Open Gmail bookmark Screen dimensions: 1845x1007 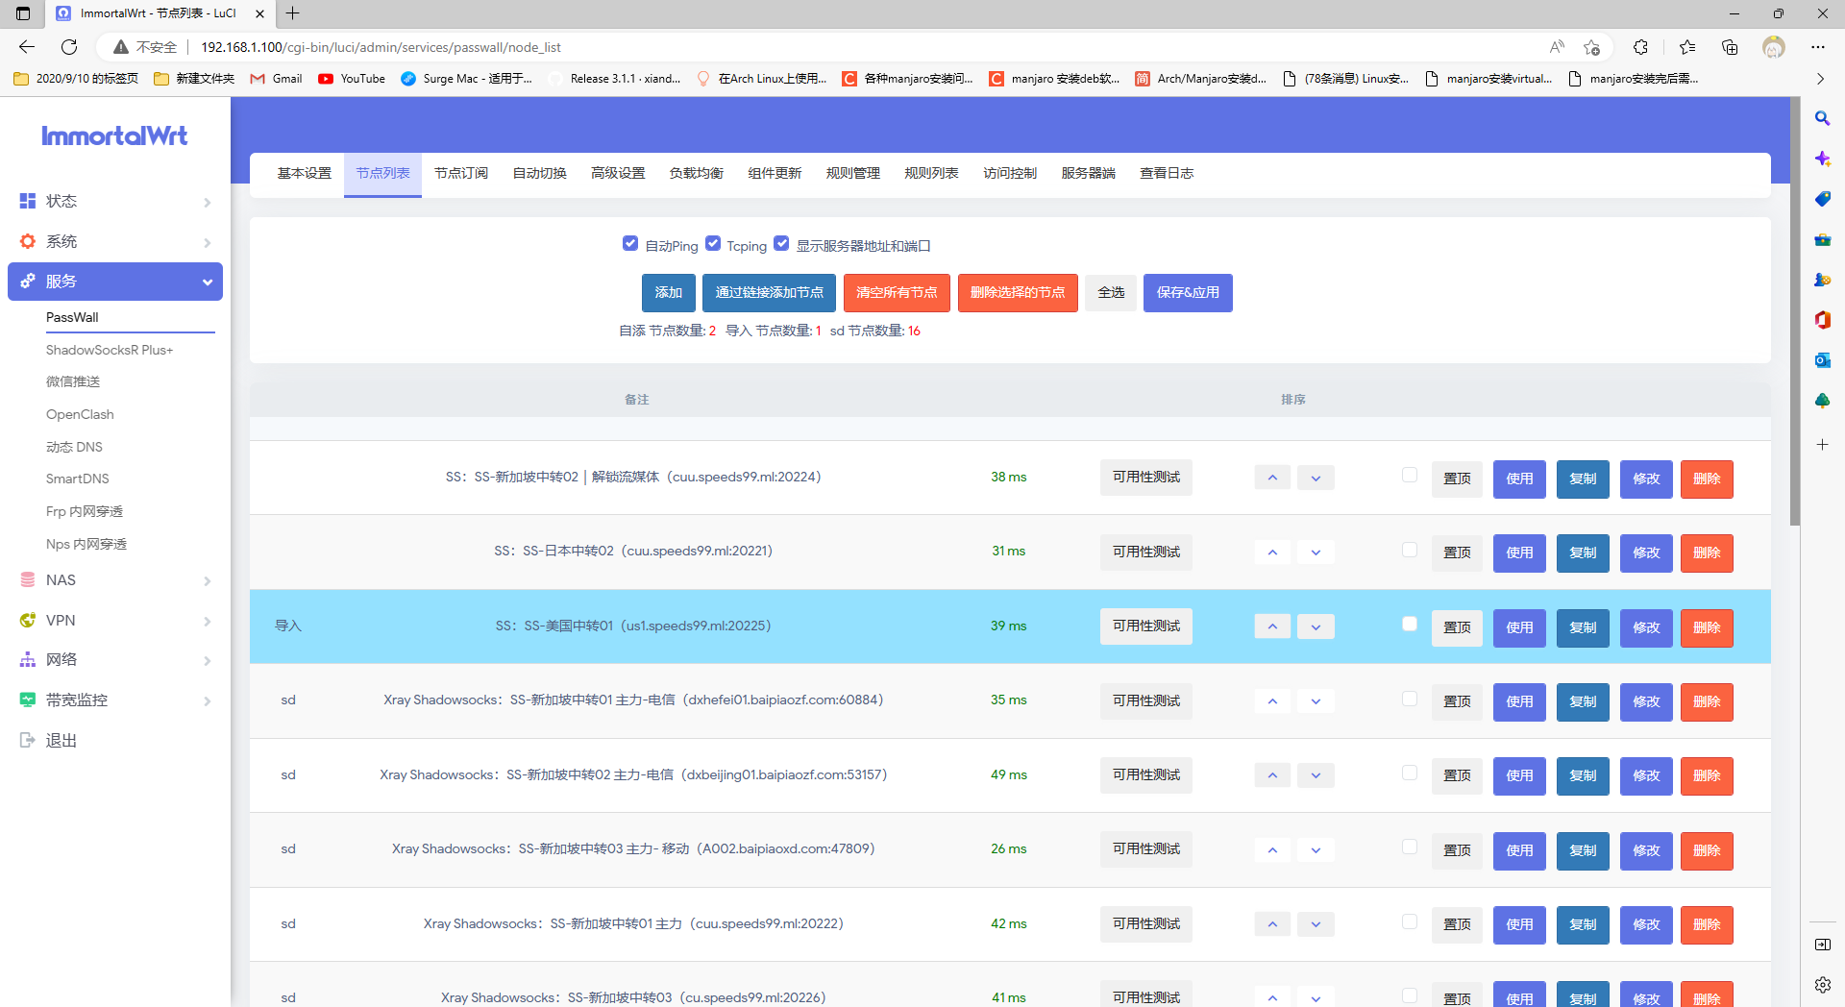(276, 79)
